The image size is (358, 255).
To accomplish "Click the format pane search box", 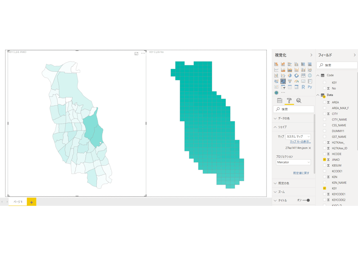I will [x=294, y=109].
